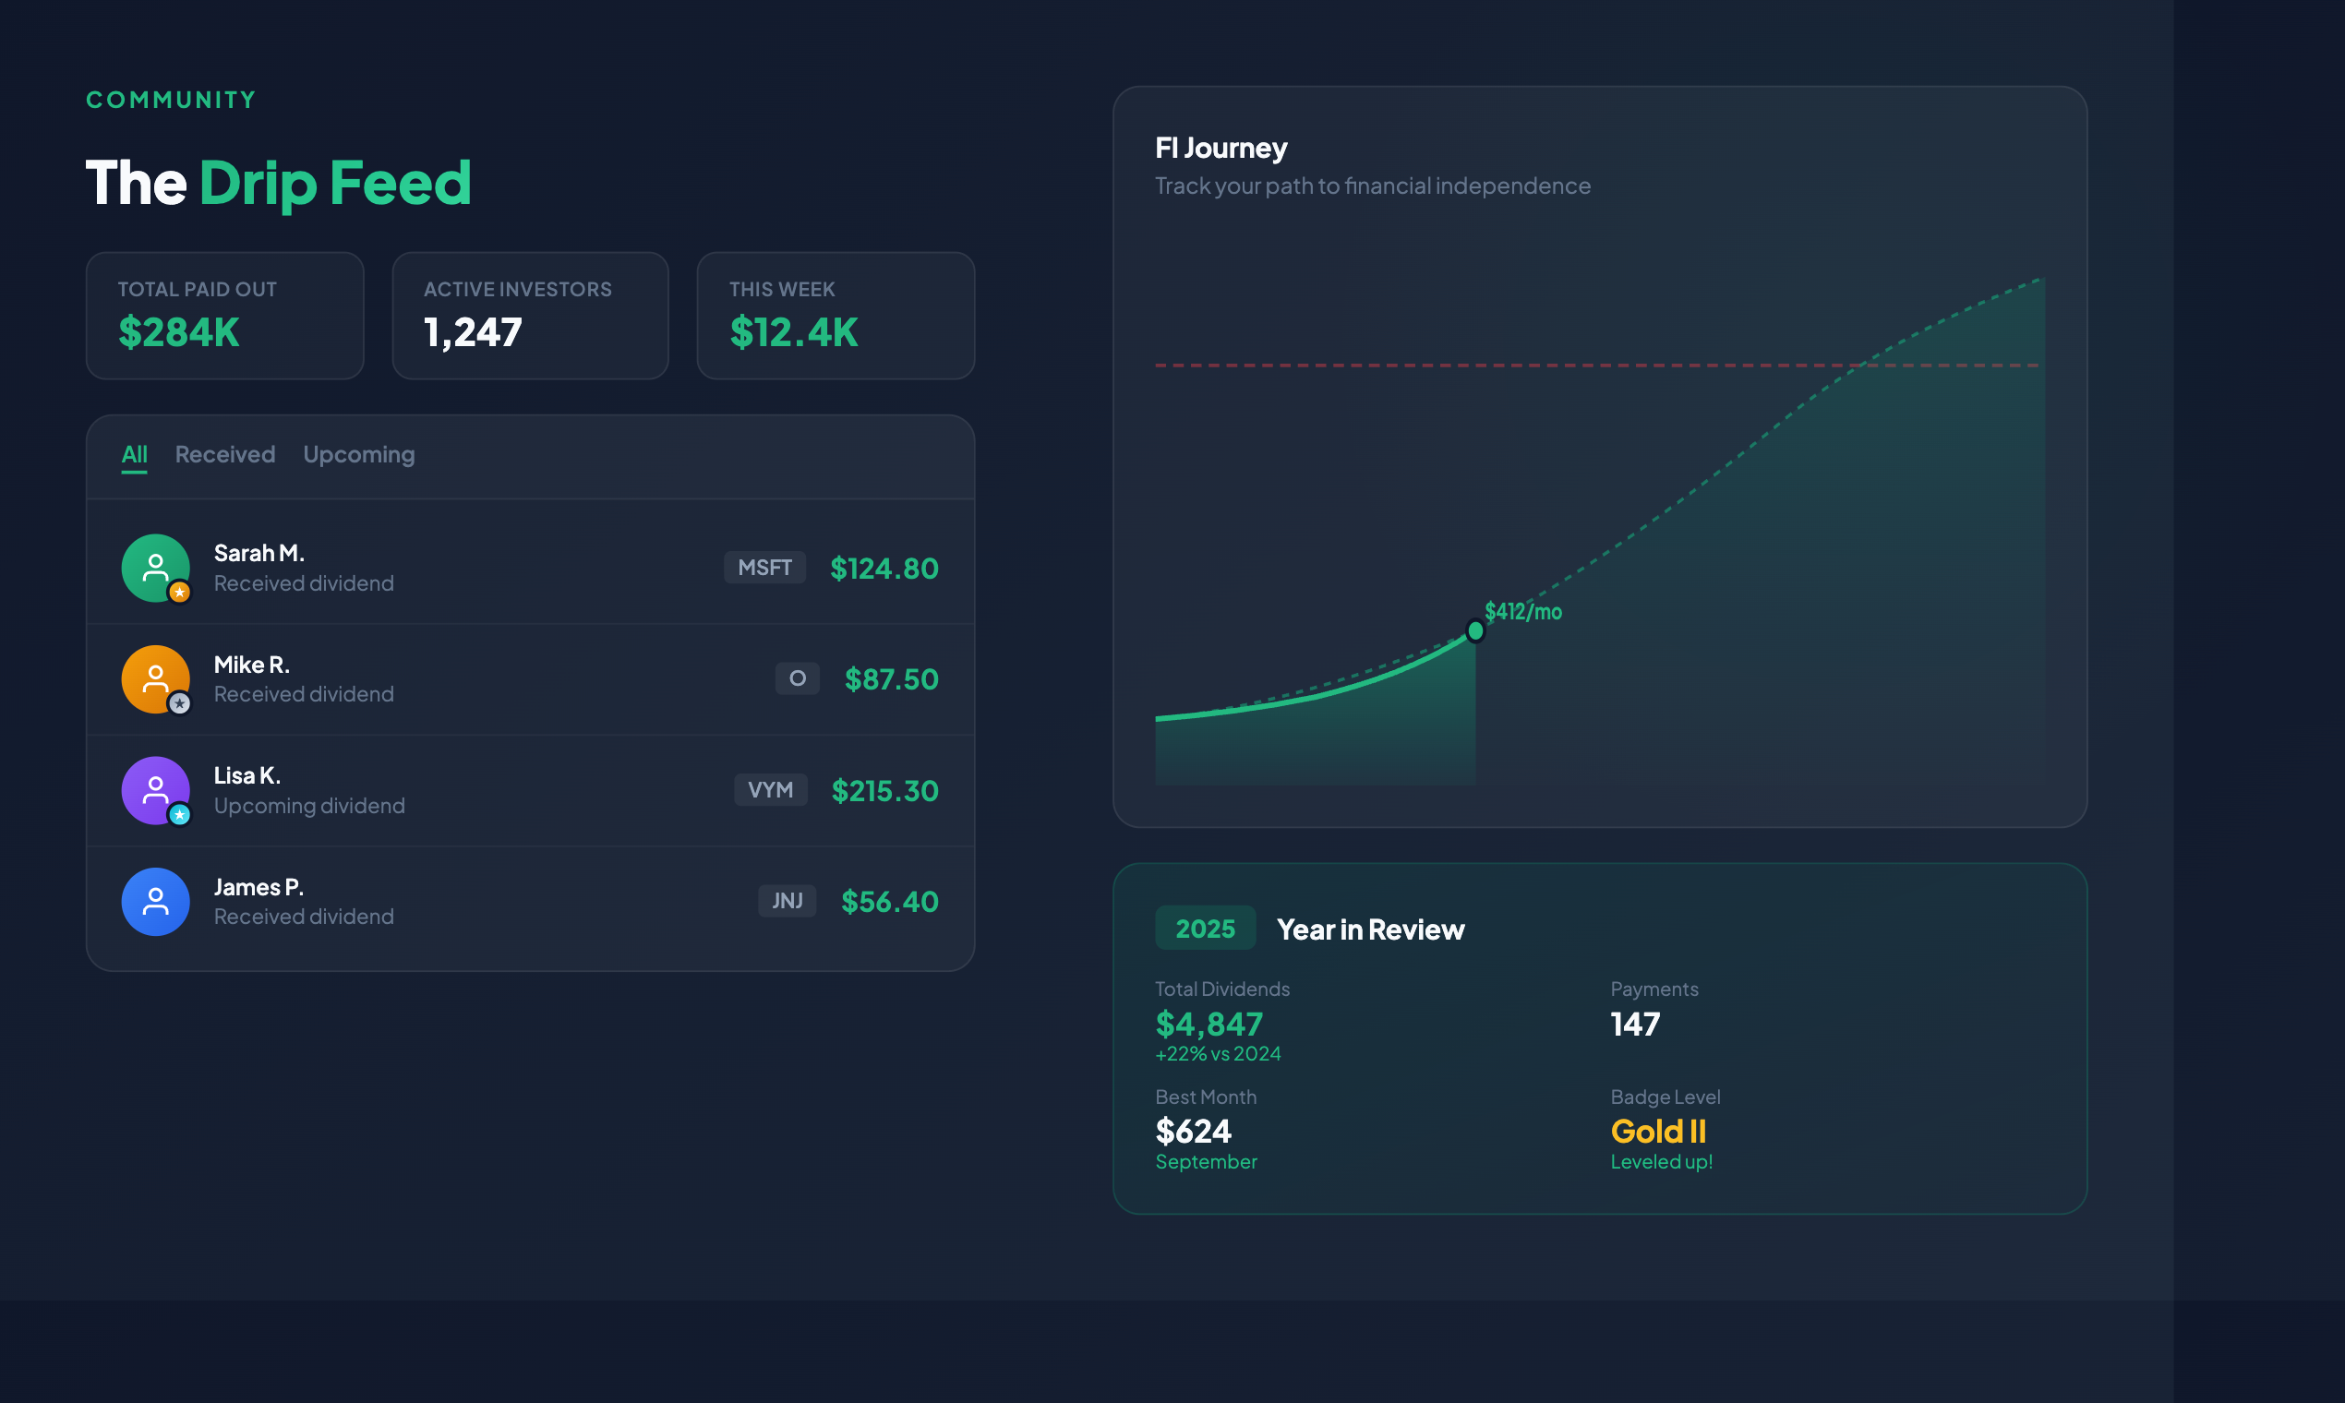The height and width of the screenshot is (1403, 2345).
Task: Click the gold star badge on Sarah's avatar
Action: click(180, 593)
